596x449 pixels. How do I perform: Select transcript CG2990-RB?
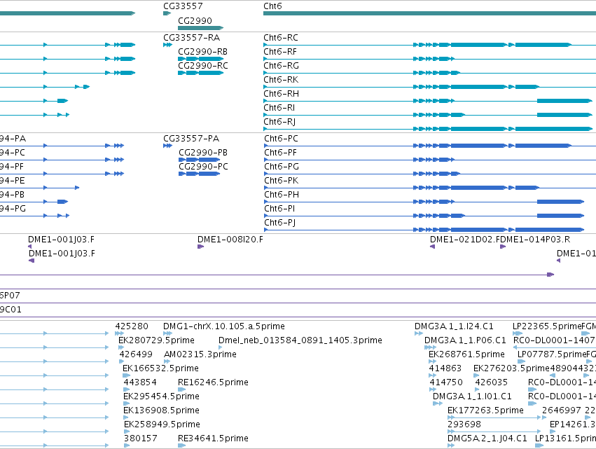coord(203,52)
